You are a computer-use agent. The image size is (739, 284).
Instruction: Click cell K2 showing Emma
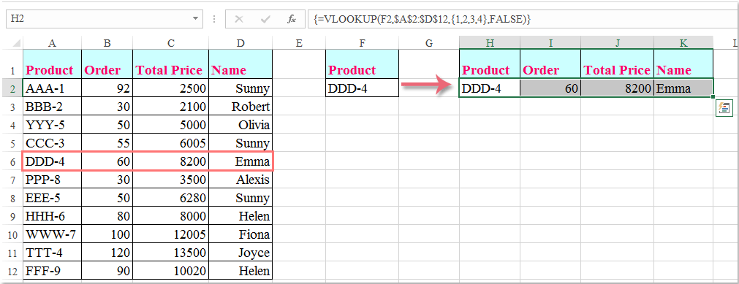pyautogui.click(x=683, y=88)
